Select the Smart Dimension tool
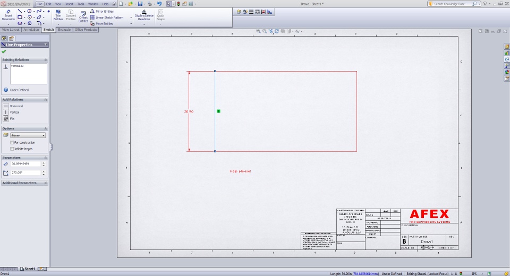Image resolution: width=510 pixels, height=276 pixels. click(8, 15)
